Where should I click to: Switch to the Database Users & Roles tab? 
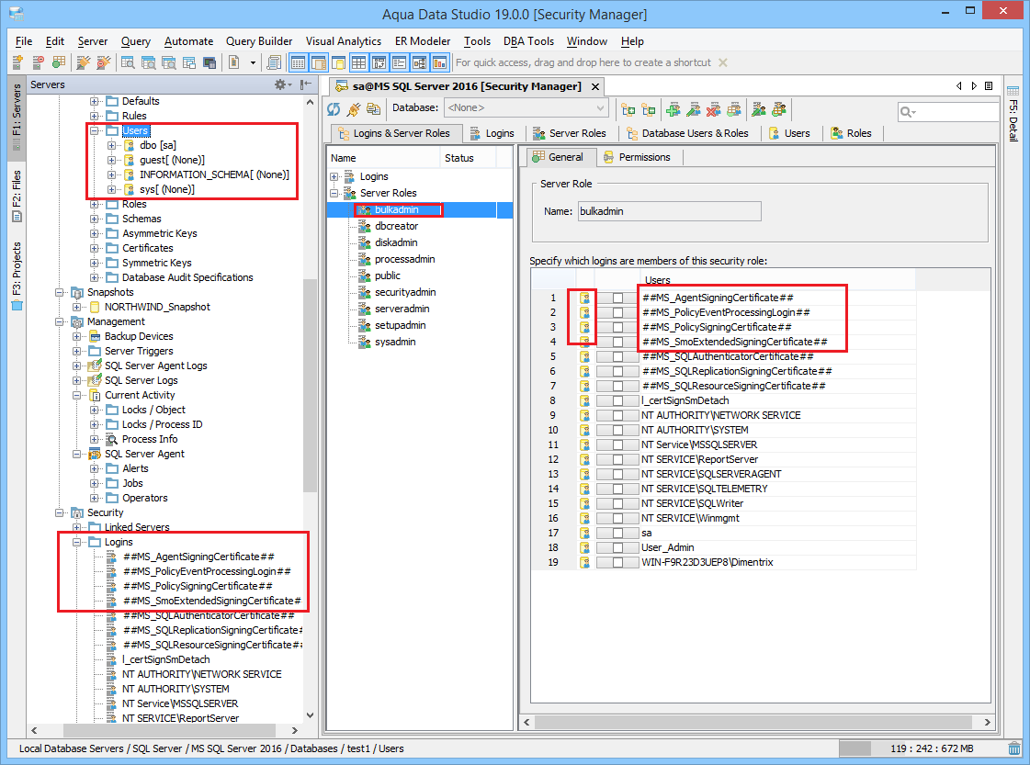(687, 133)
